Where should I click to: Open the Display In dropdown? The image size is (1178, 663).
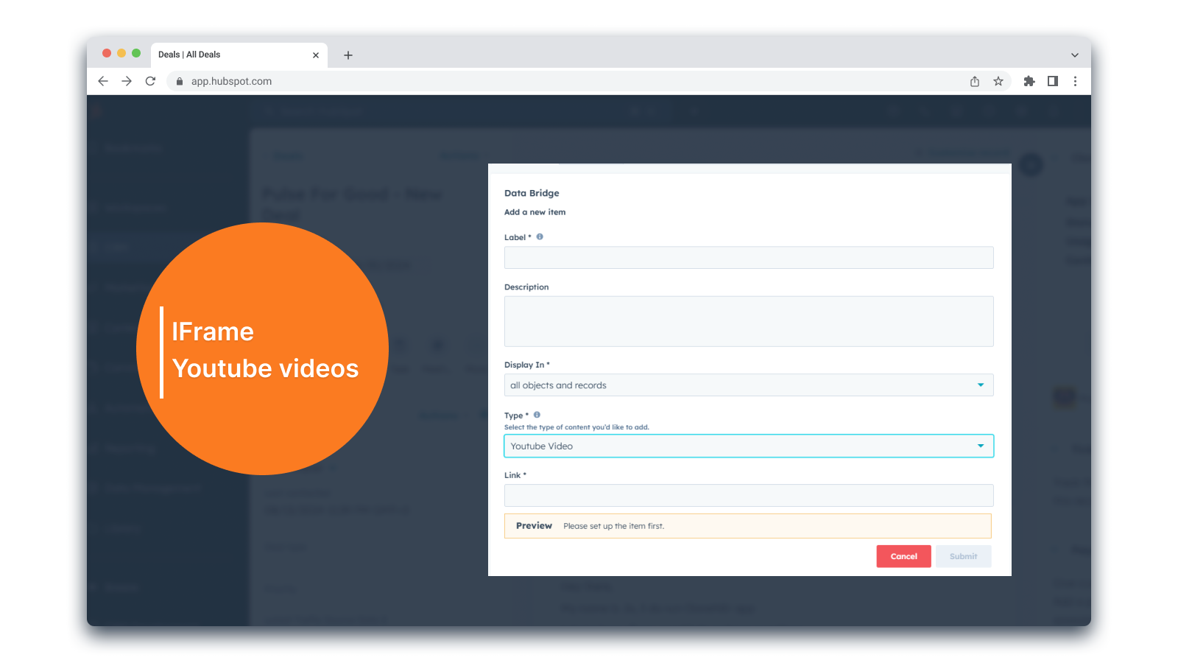749,385
